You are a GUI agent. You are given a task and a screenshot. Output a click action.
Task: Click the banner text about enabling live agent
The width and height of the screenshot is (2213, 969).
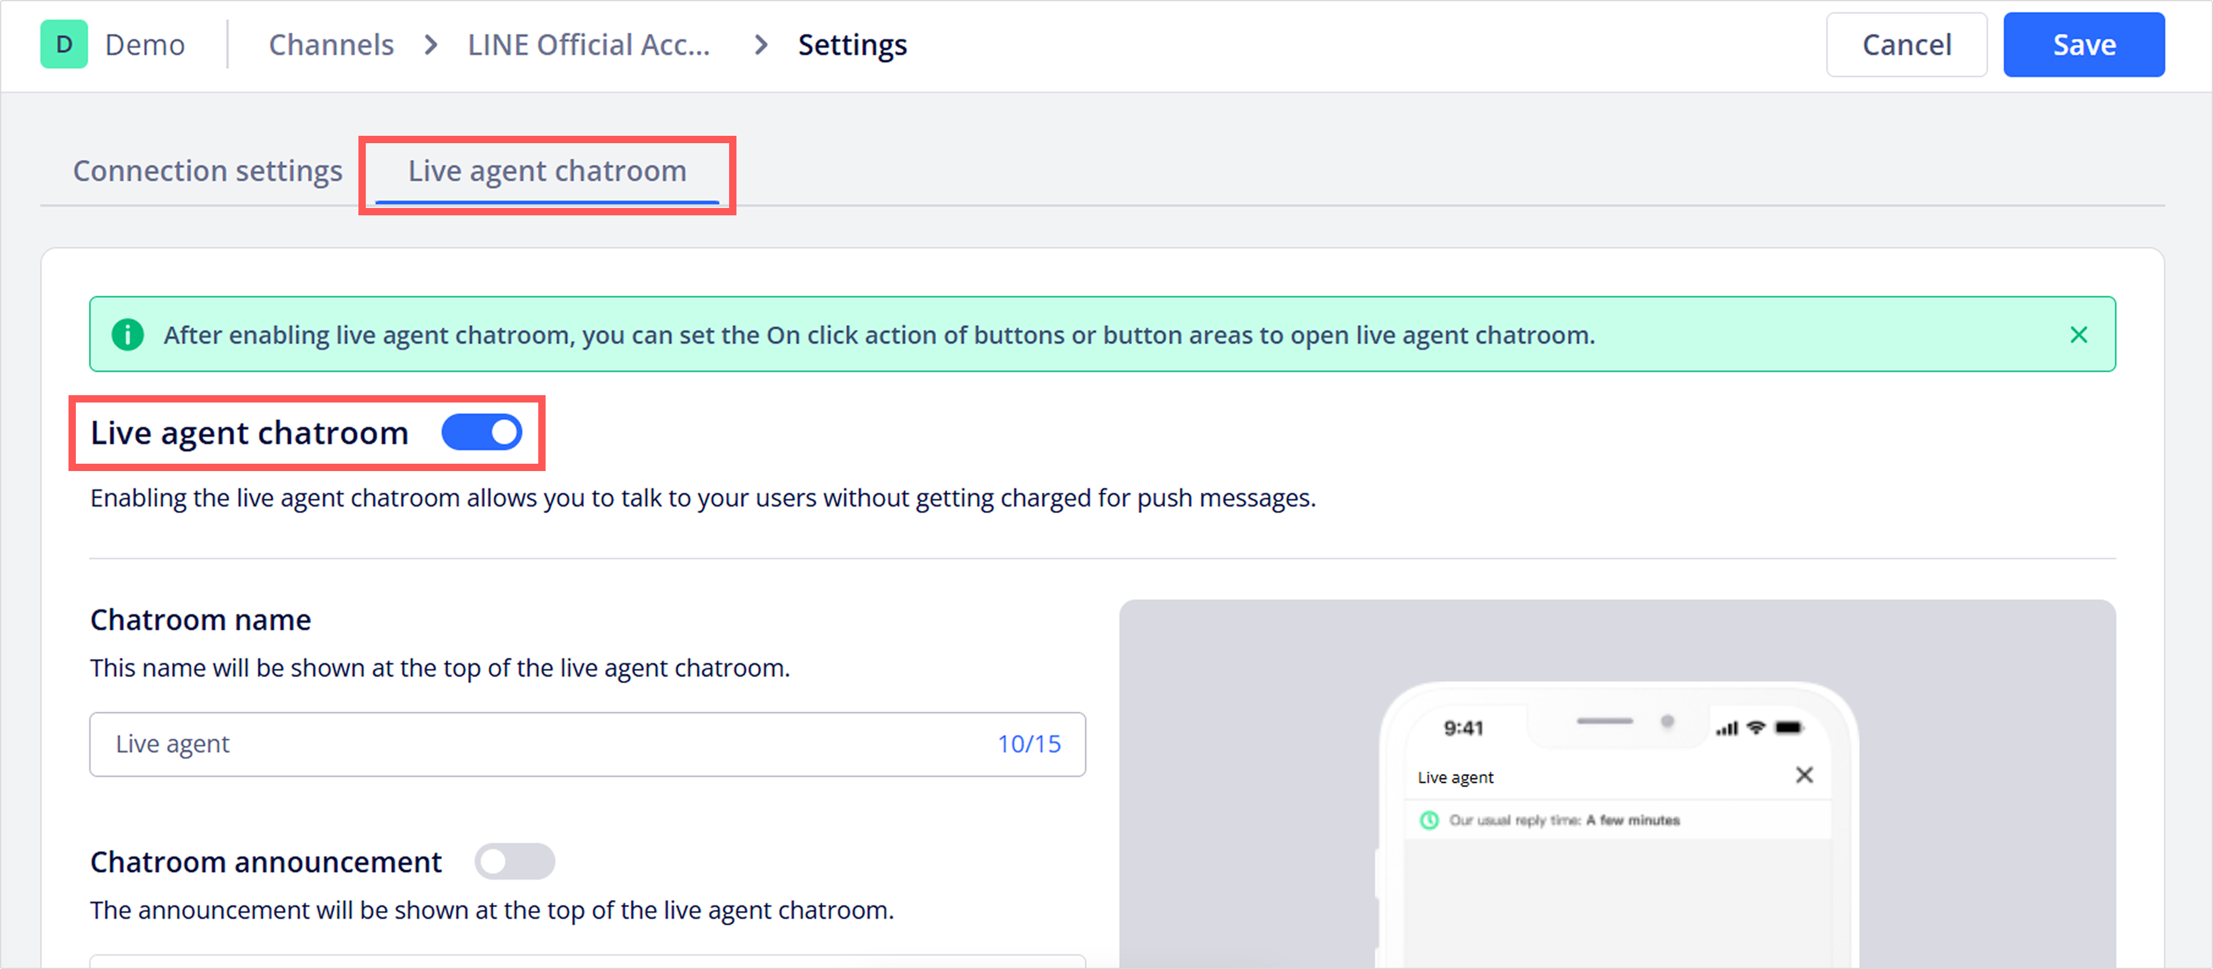pos(880,335)
